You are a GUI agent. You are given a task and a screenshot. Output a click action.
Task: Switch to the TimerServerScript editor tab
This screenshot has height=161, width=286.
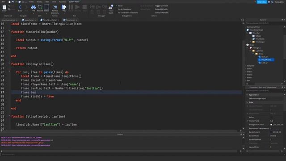click(x=50, y=20)
